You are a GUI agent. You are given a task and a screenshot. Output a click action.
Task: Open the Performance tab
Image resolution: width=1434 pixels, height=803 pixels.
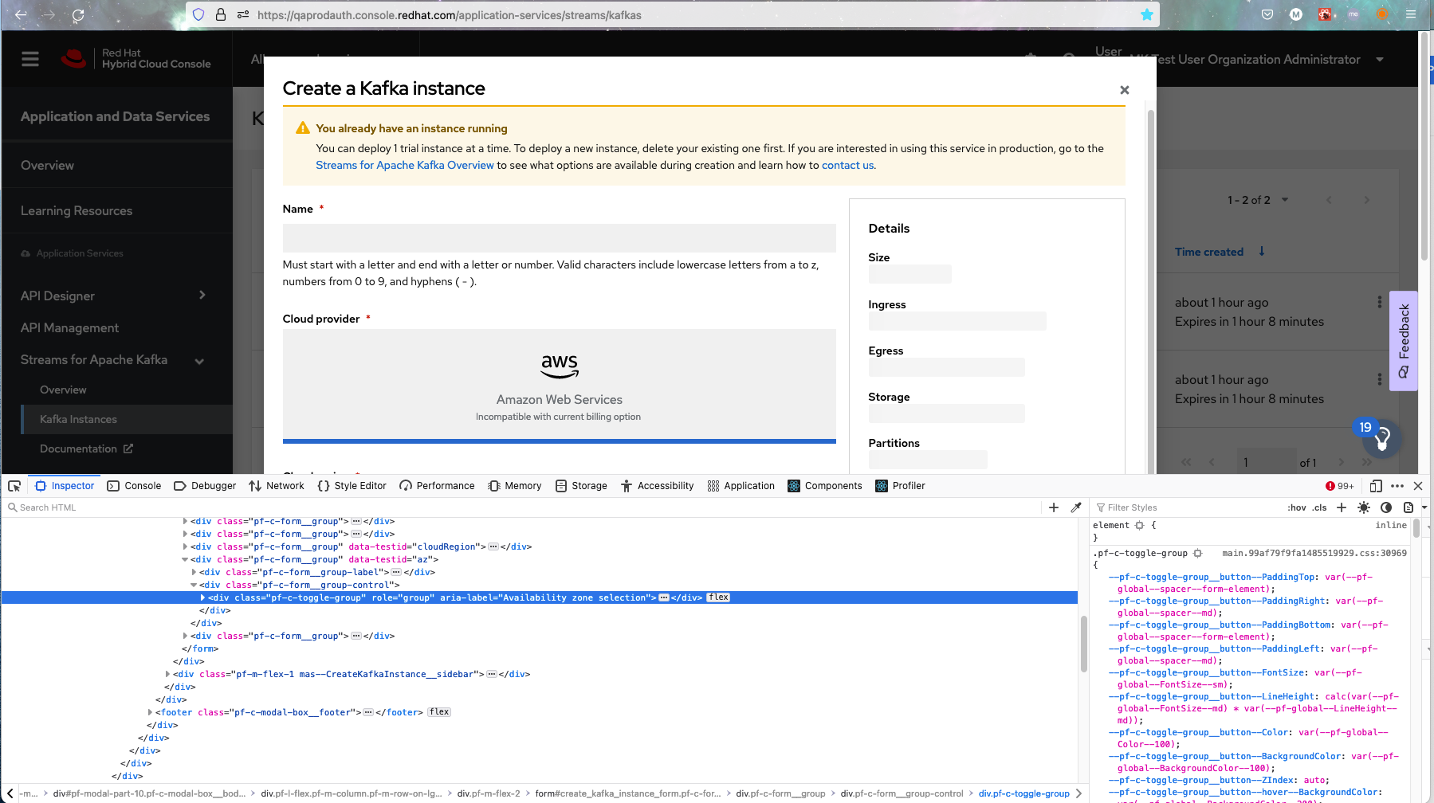[x=437, y=486]
